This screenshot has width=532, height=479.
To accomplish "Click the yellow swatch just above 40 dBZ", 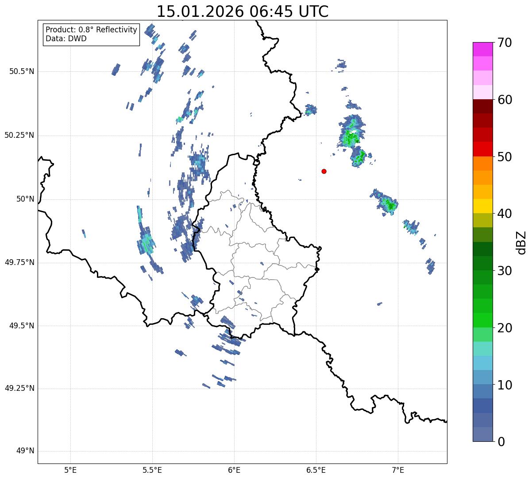I will [x=482, y=206].
